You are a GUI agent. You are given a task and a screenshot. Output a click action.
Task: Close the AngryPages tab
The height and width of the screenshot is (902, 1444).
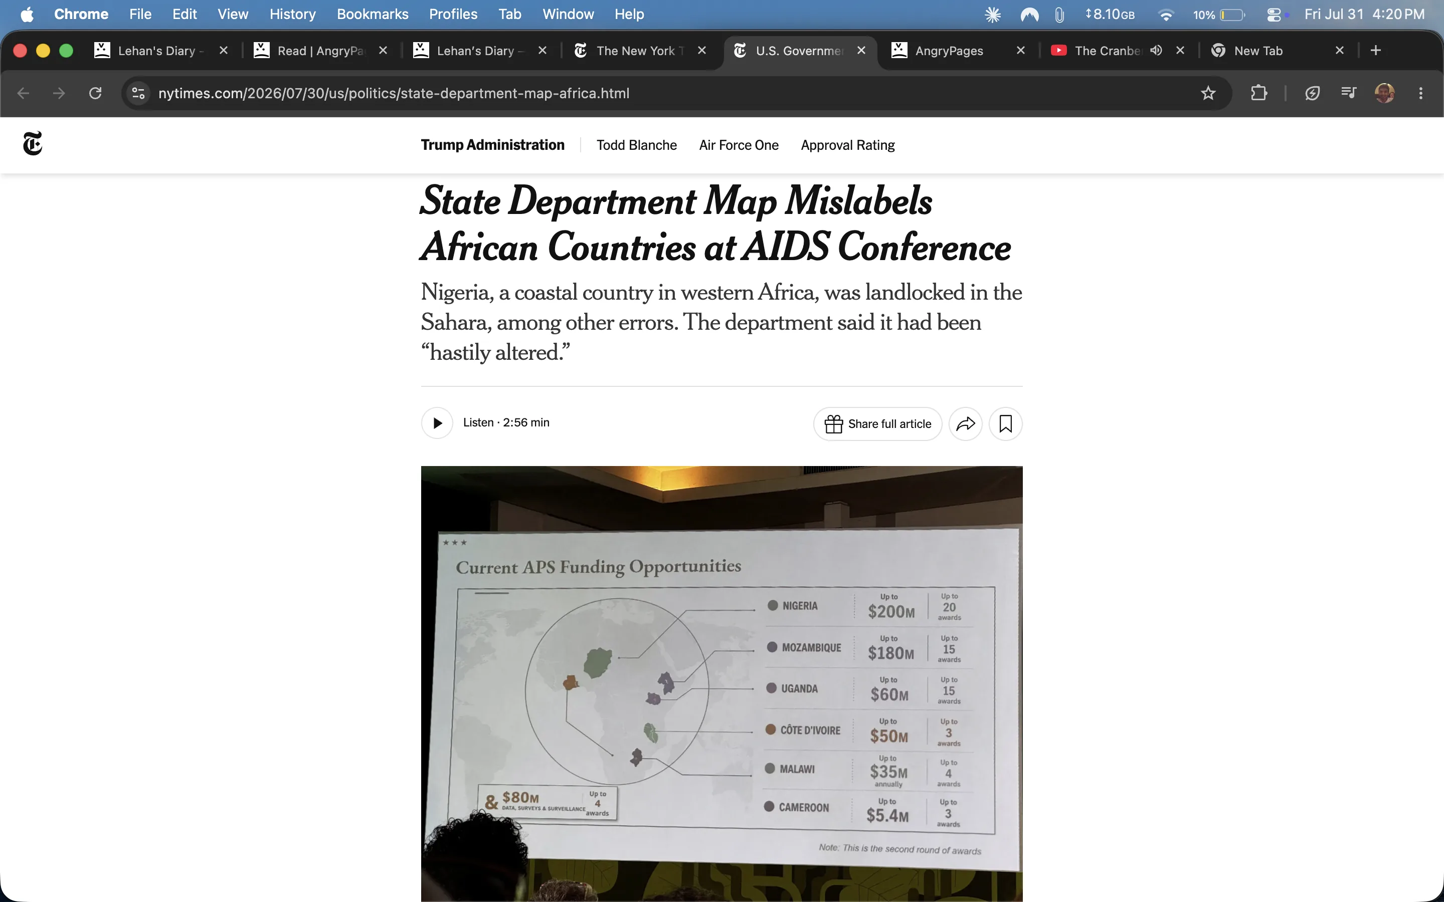click(1020, 51)
